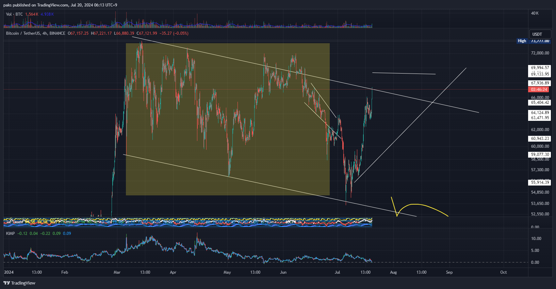Click the 52,550.00 price scale tick
The image size is (556, 289).
(x=540, y=214)
